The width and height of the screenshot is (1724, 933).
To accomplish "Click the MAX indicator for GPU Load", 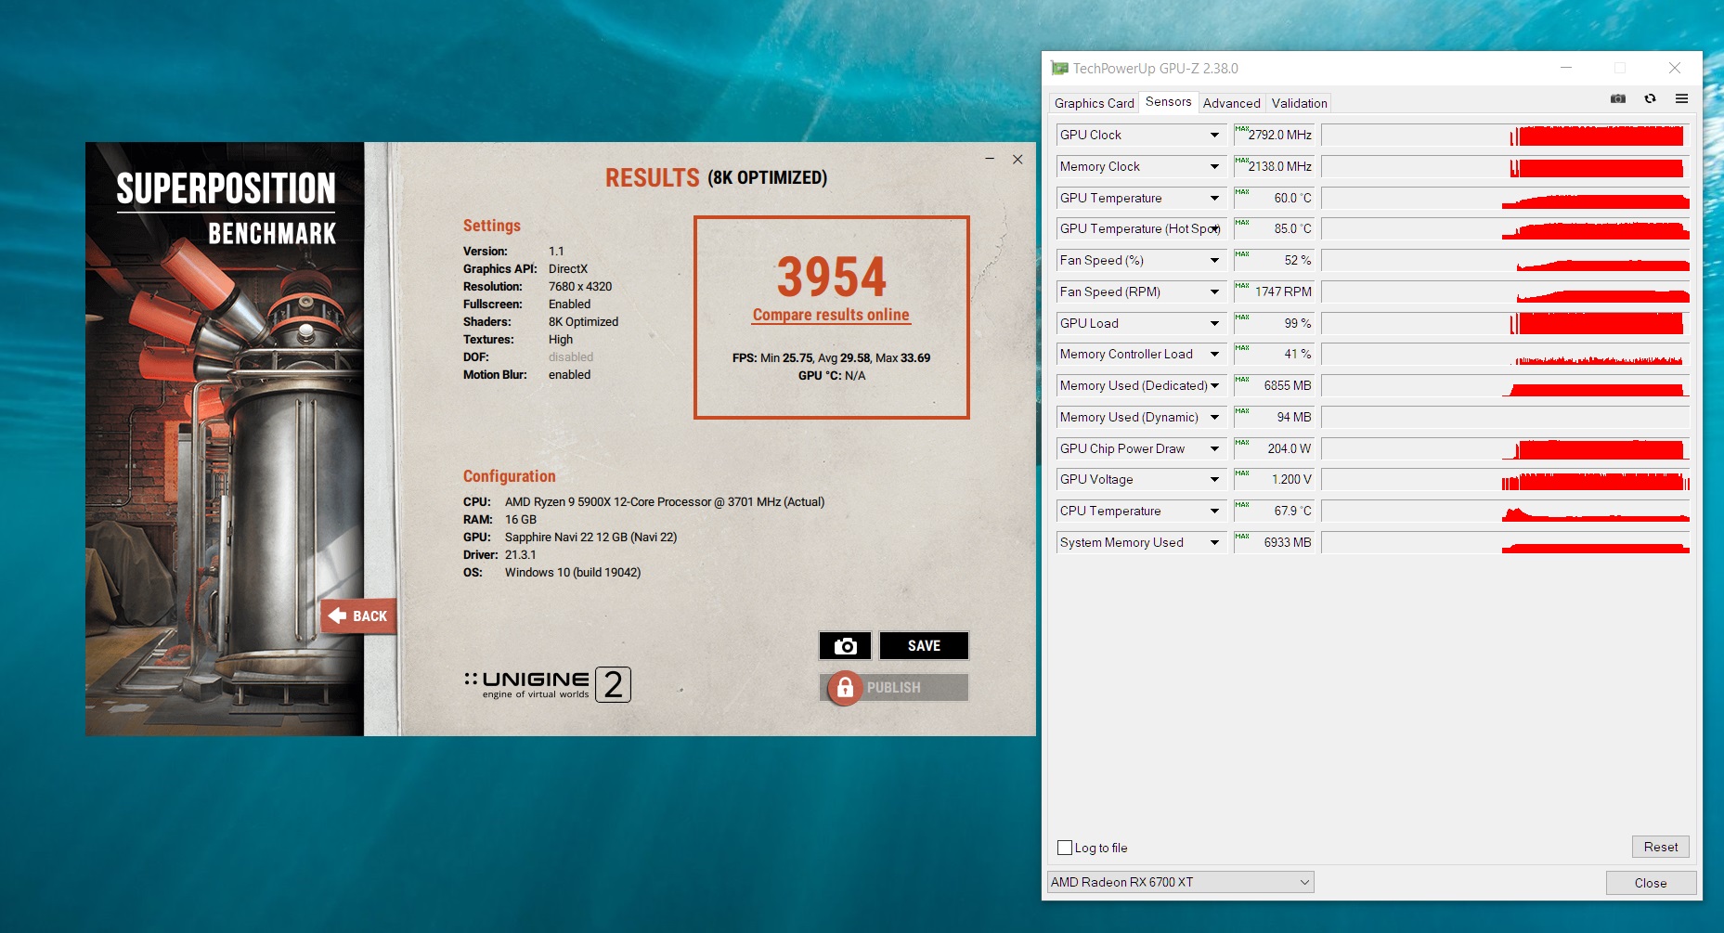I will (1241, 317).
